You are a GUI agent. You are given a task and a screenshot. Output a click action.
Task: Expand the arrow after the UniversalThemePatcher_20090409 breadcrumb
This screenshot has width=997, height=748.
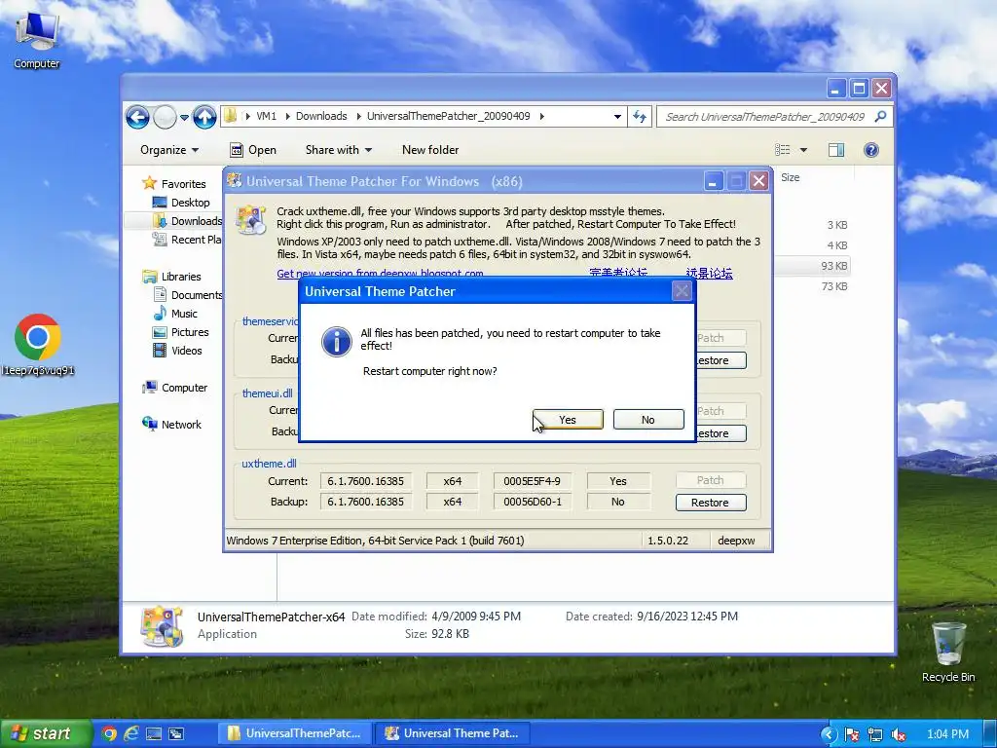[x=541, y=117]
